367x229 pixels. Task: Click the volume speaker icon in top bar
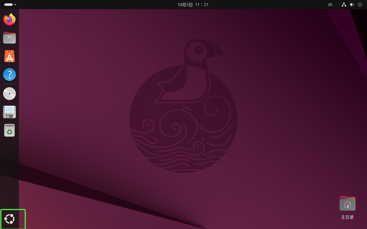(352, 5)
